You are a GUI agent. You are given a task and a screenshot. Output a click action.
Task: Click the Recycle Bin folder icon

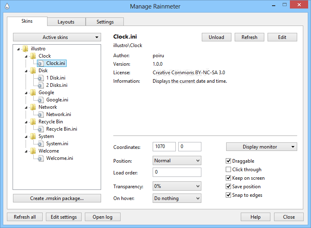click(33, 122)
